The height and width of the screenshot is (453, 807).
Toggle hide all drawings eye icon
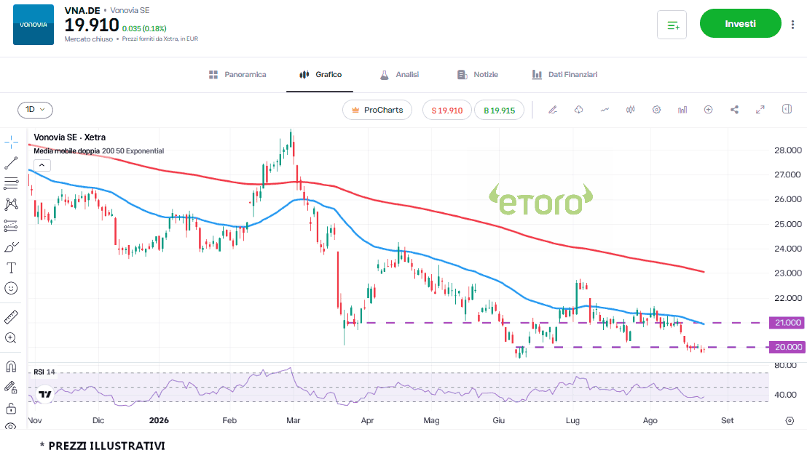(x=12, y=426)
